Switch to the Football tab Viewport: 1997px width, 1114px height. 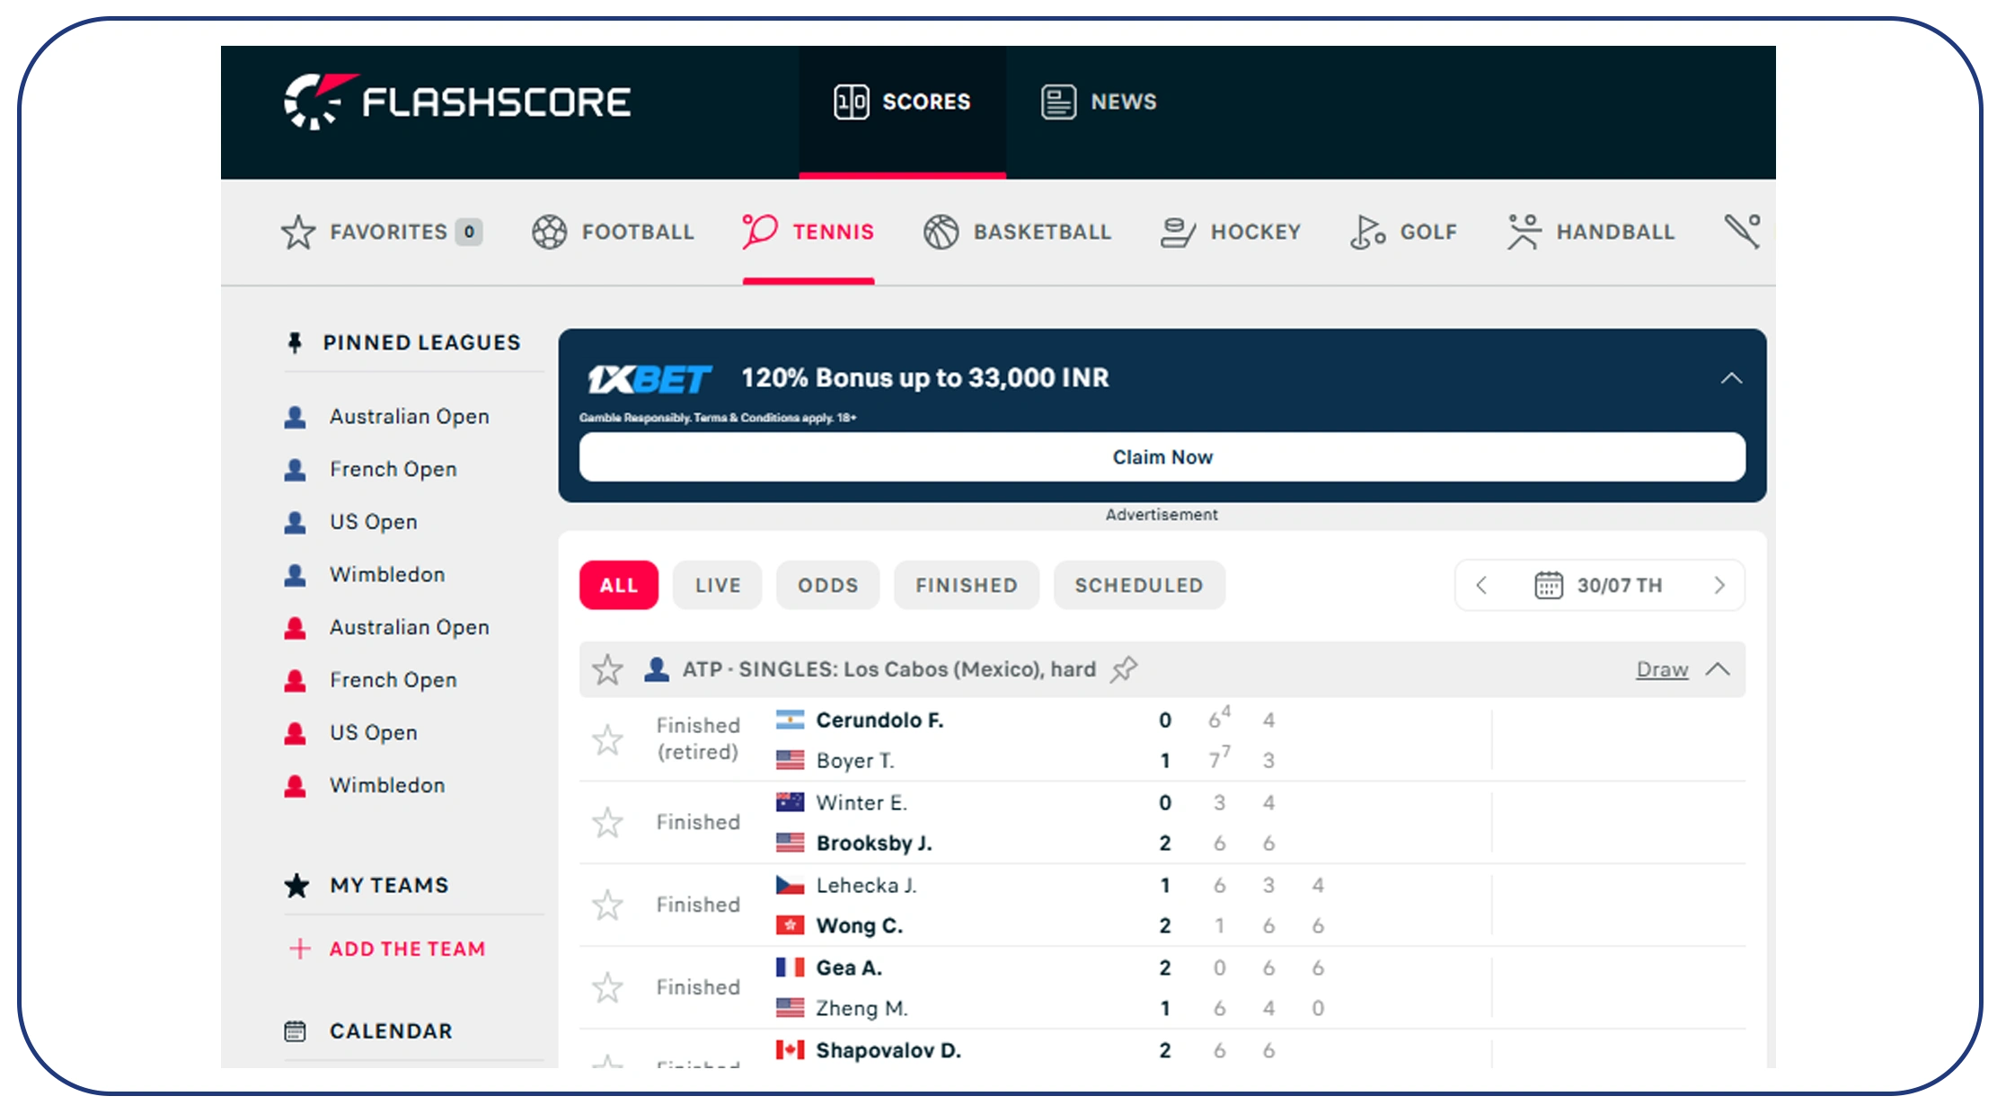pyautogui.click(x=613, y=232)
